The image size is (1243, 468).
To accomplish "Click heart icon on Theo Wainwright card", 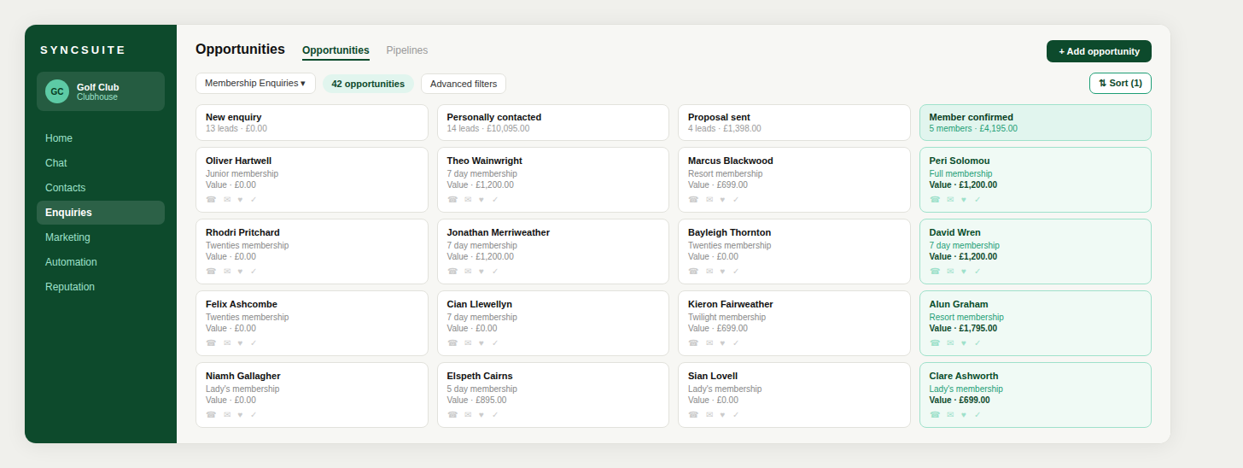I will (x=481, y=199).
